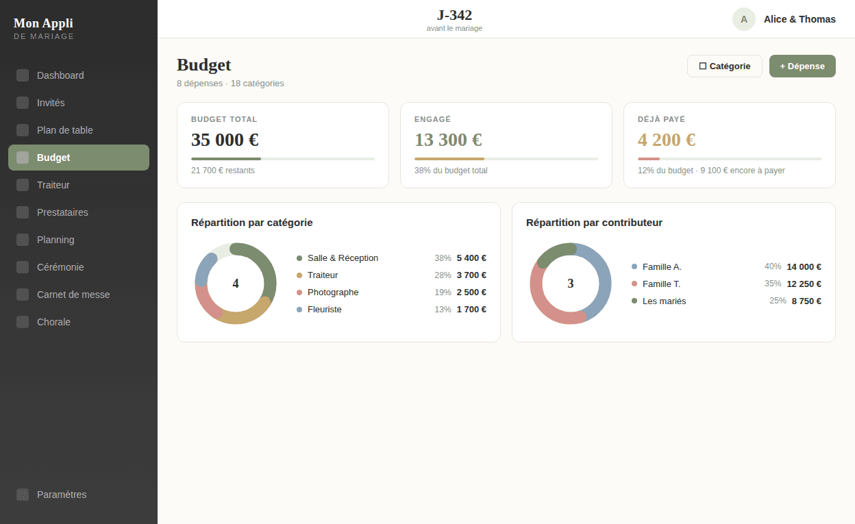
Task: Click the Catégorie button
Action: click(724, 66)
